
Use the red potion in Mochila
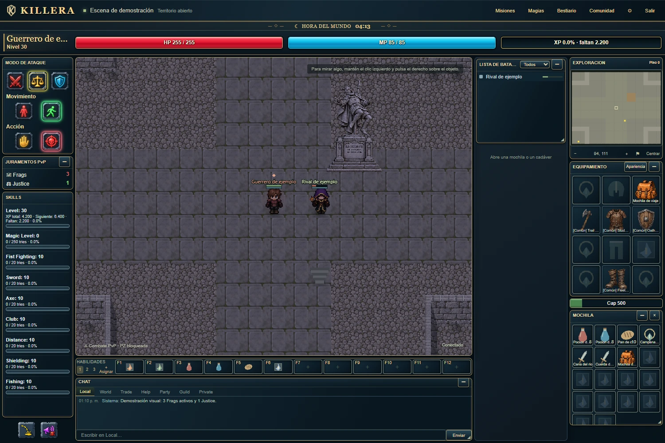583,335
